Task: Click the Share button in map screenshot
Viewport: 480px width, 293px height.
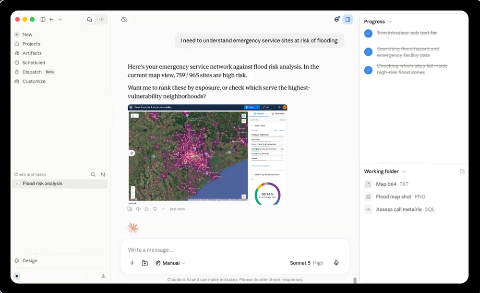Action: coord(252,107)
